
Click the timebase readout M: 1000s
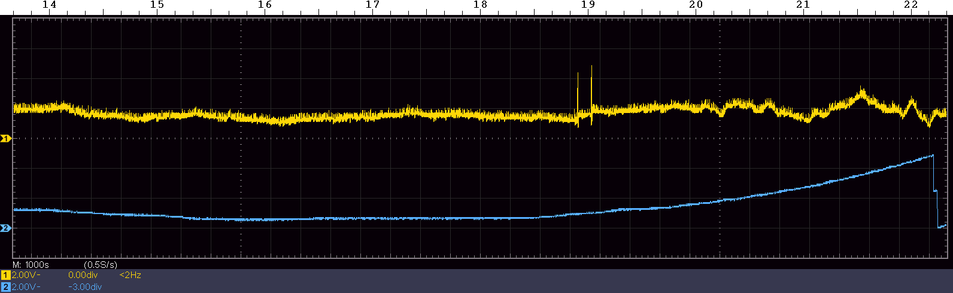point(31,264)
